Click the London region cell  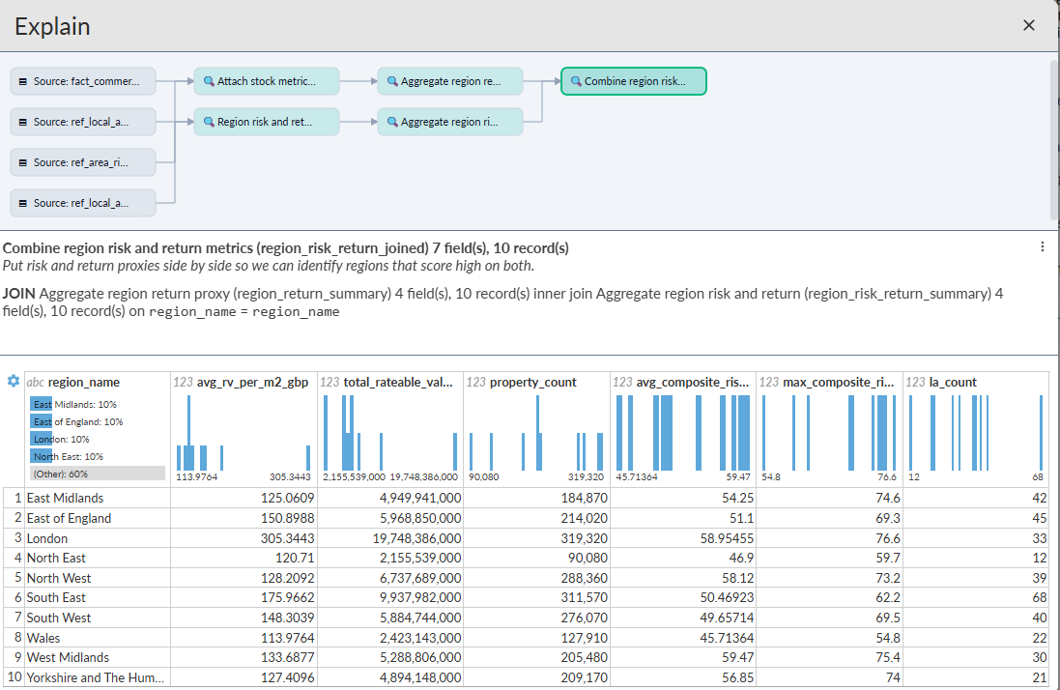98,538
